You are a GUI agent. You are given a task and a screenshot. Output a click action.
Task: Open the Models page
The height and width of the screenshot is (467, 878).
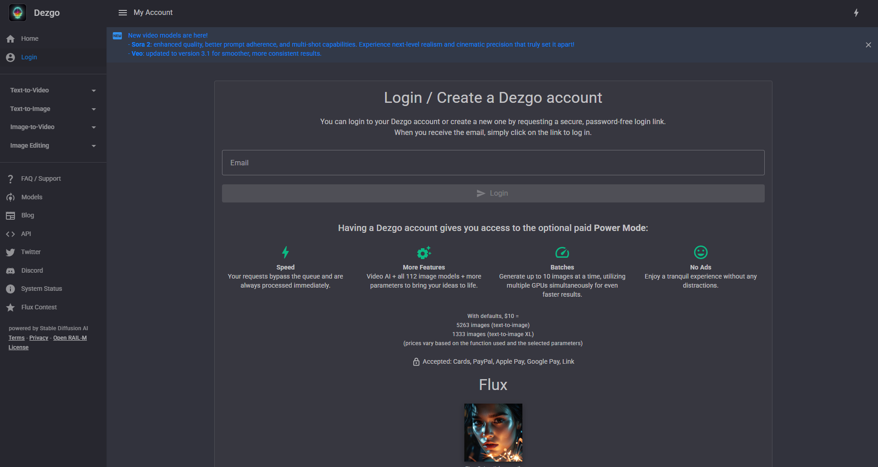click(31, 197)
